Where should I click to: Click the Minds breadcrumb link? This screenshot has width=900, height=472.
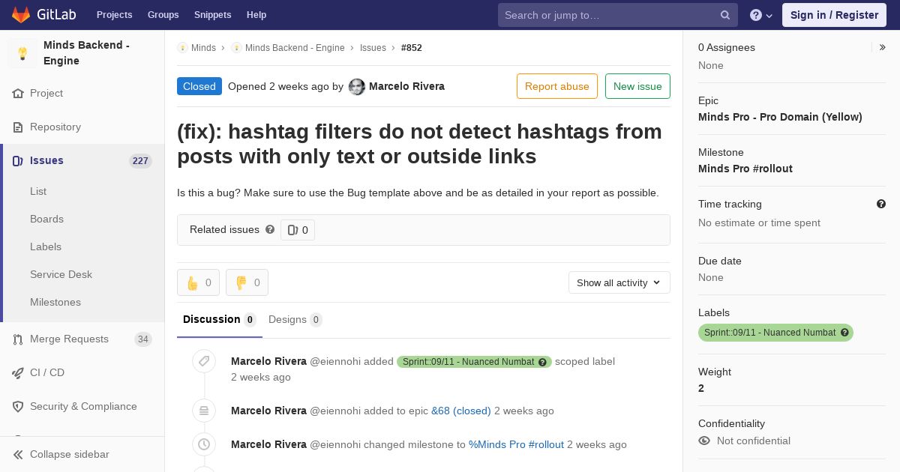pos(203,47)
